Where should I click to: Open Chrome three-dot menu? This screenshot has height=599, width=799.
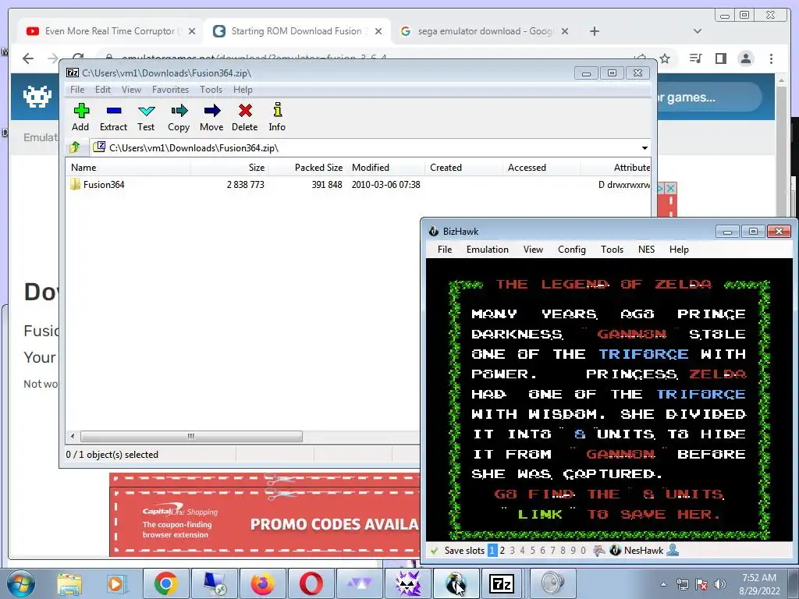(x=772, y=58)
